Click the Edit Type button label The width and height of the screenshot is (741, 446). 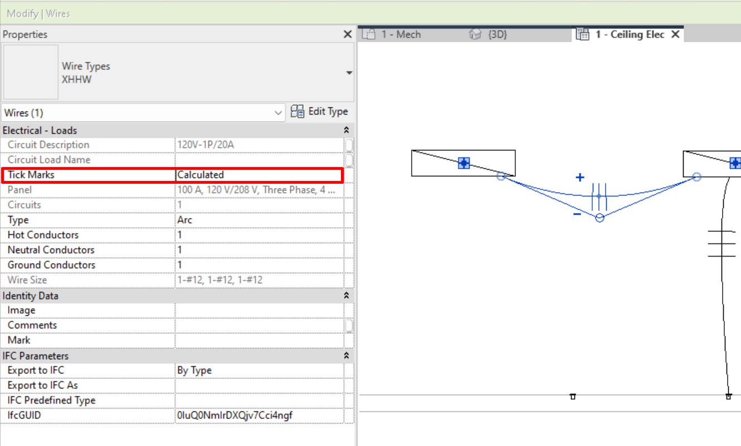tap(328, 111)
